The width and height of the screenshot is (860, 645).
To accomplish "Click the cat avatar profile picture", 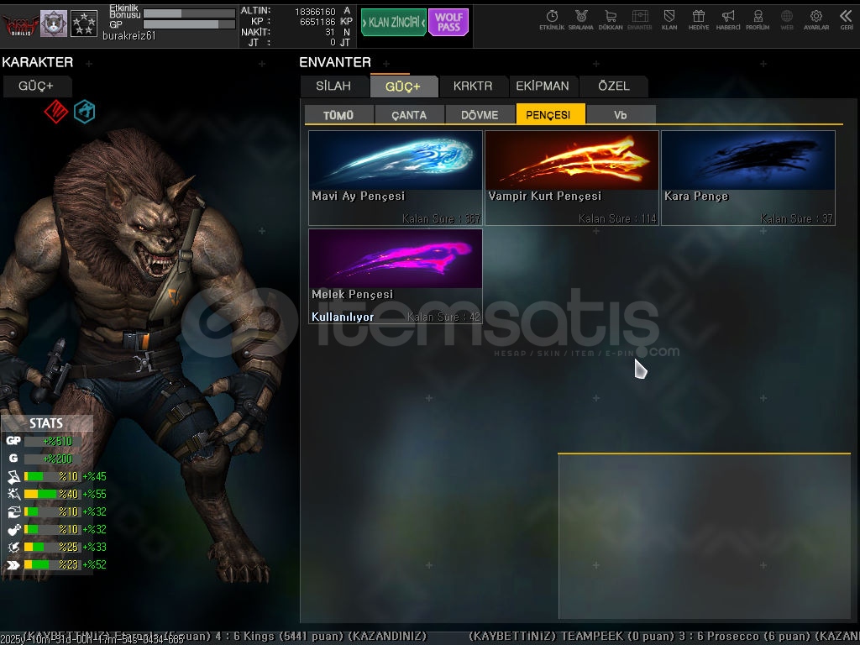I will click(x=54, y=24).
